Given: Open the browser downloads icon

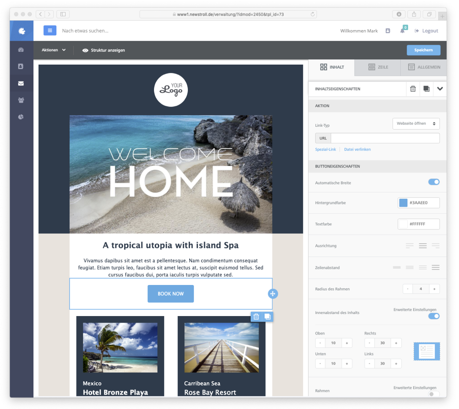Looking at the screenshot, I should (399, 14).
